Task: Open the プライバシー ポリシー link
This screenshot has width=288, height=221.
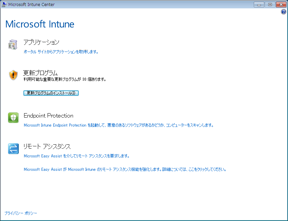Action: click(x=21, y=213)
